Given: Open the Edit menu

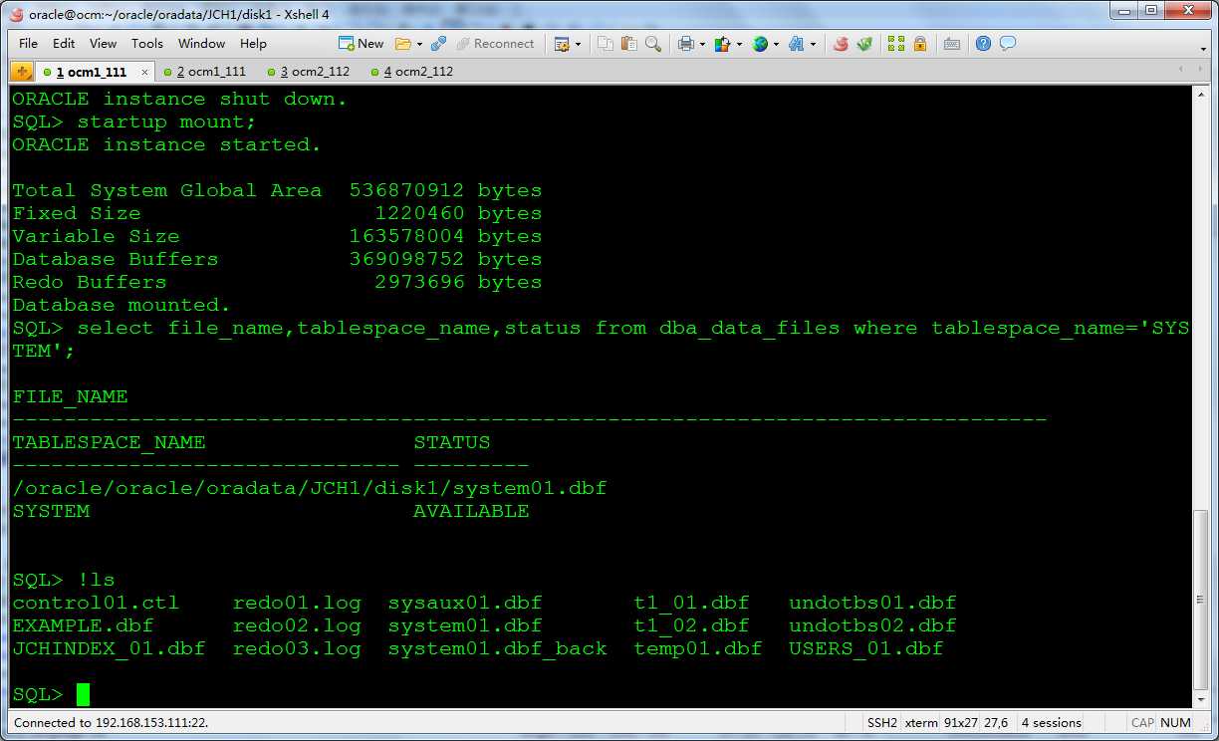Looking at the screenshot, I should 64,44.
